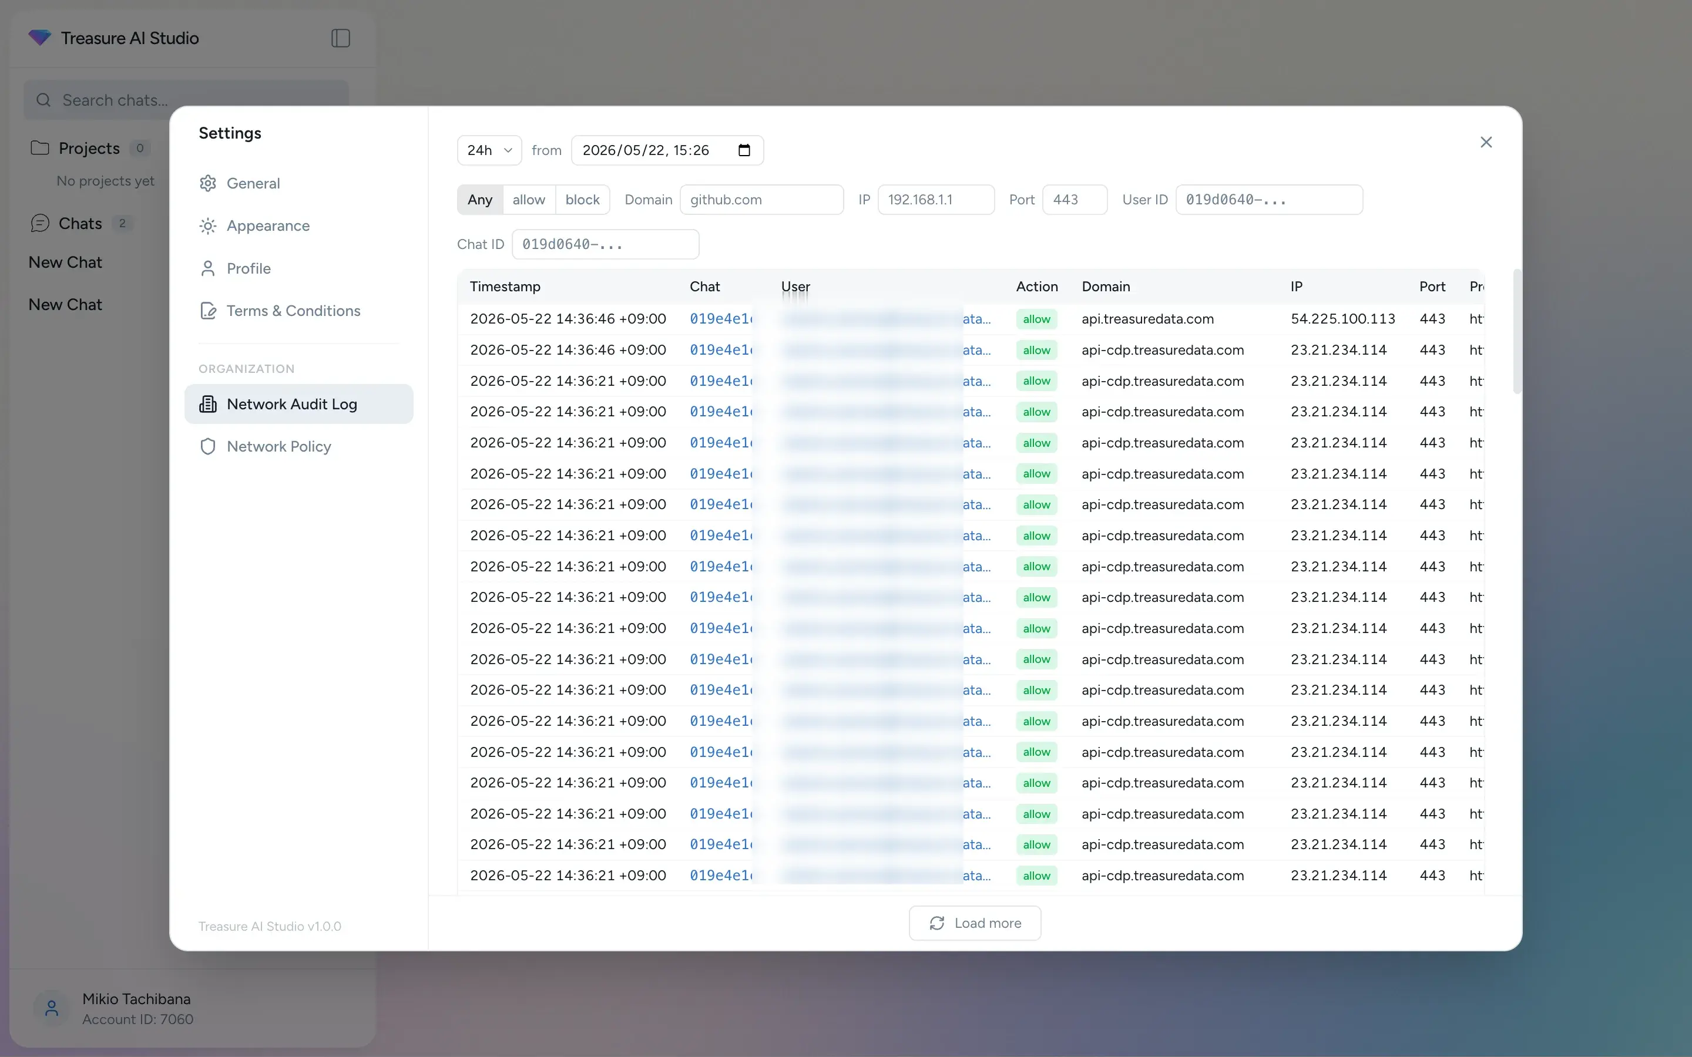This screenshot has width=1692, height=1057.
Task: Click the Chat ID filter input field
Action: (606, 244)
